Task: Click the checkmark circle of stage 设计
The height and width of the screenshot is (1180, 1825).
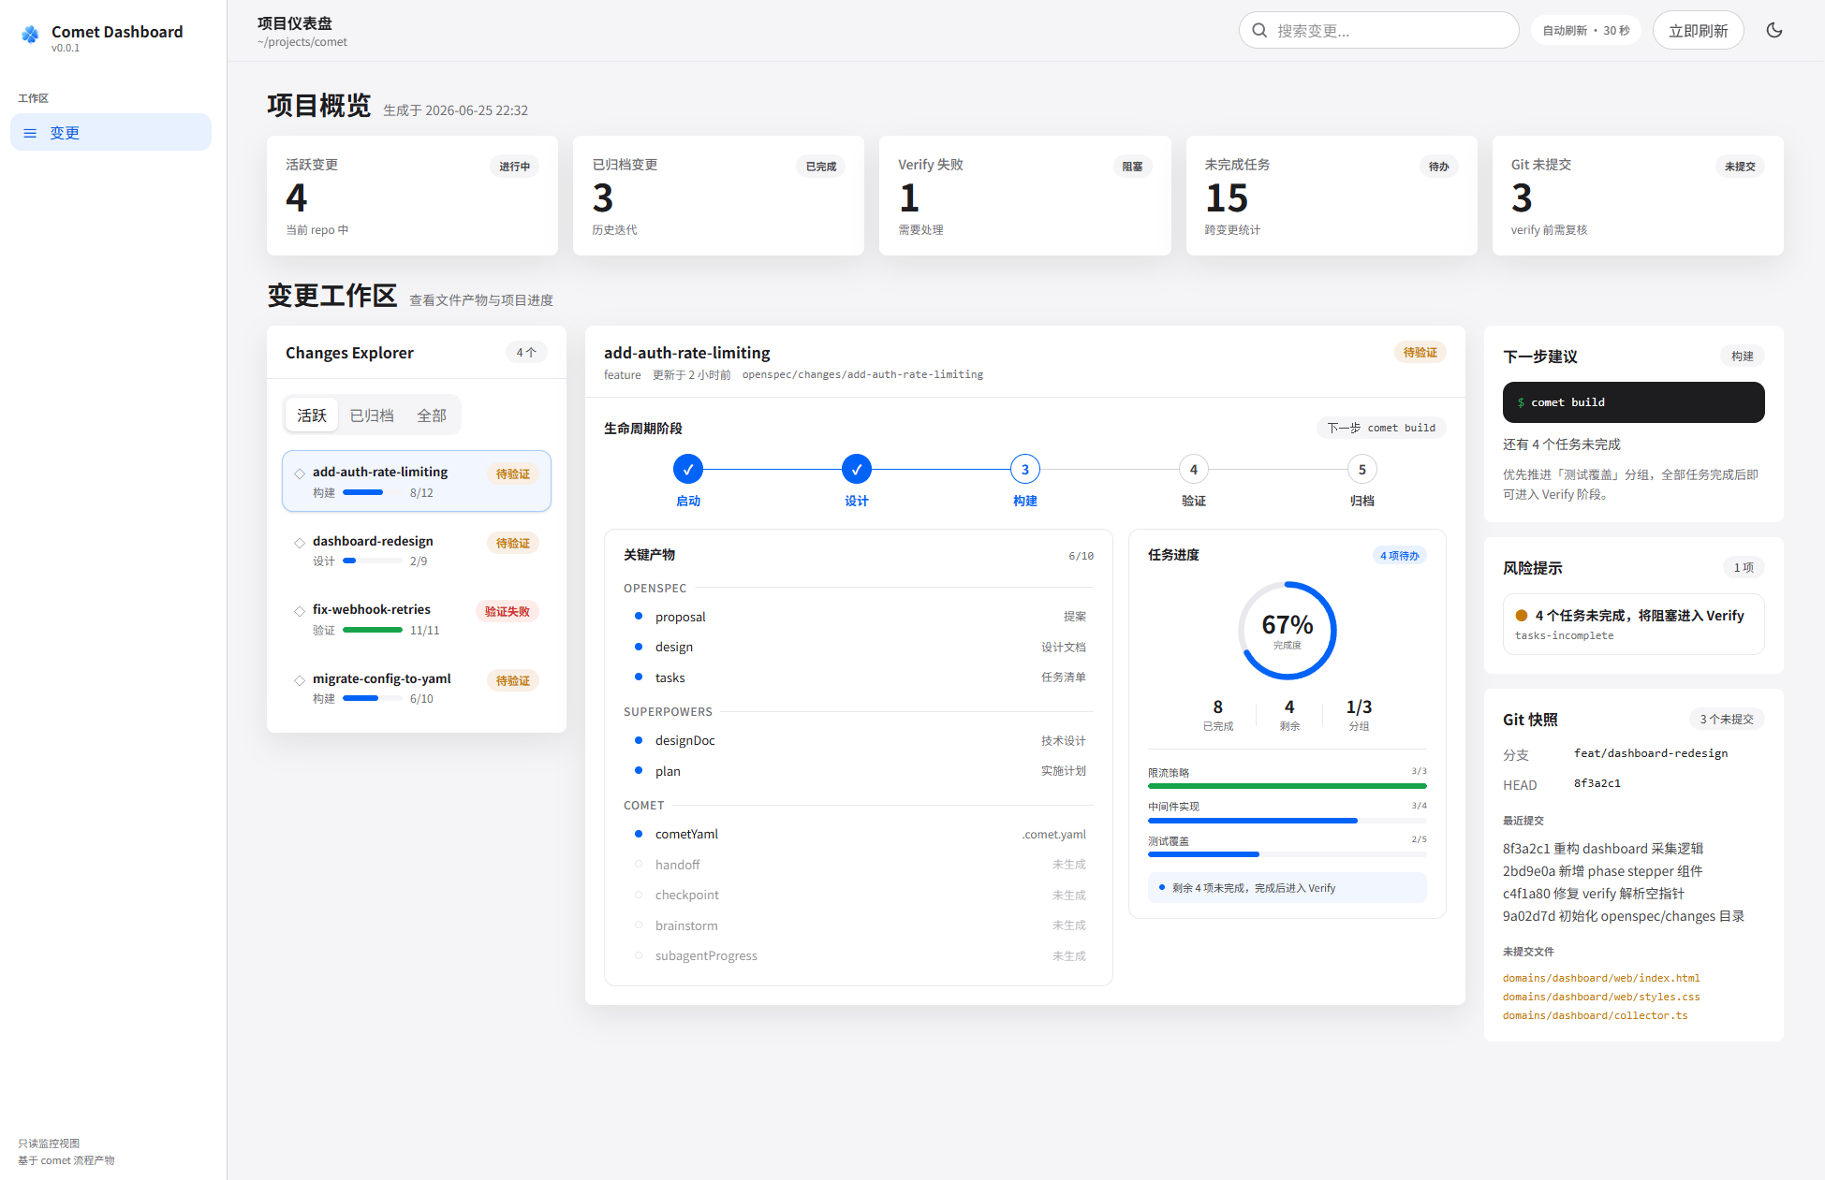Action: 857,470
